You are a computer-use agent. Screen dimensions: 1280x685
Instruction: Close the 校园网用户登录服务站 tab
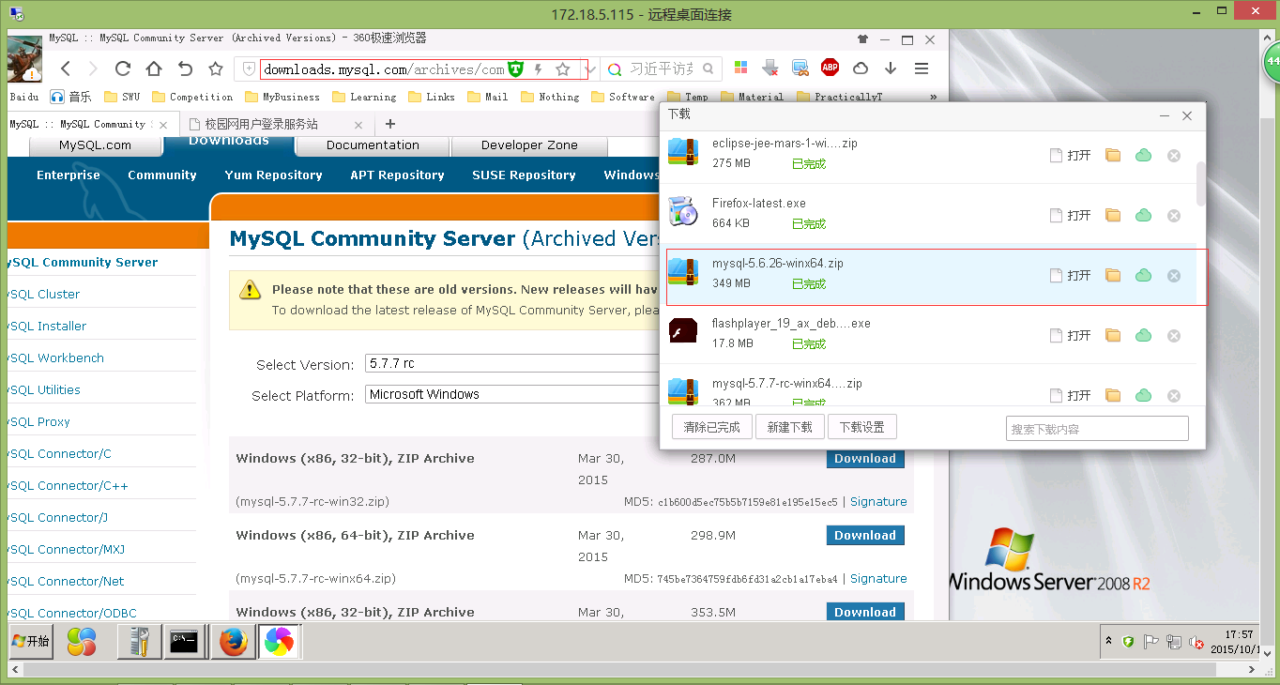358,124
